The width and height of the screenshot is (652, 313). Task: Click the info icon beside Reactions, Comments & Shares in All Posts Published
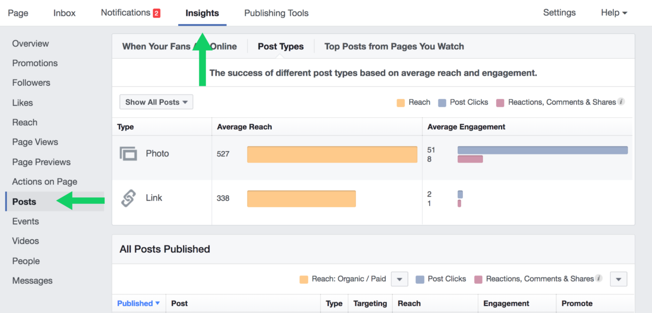coord(600,278)
